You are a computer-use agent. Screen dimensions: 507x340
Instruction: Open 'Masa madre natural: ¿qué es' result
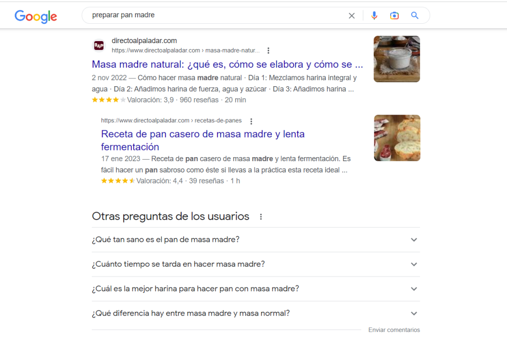point(227,64)
